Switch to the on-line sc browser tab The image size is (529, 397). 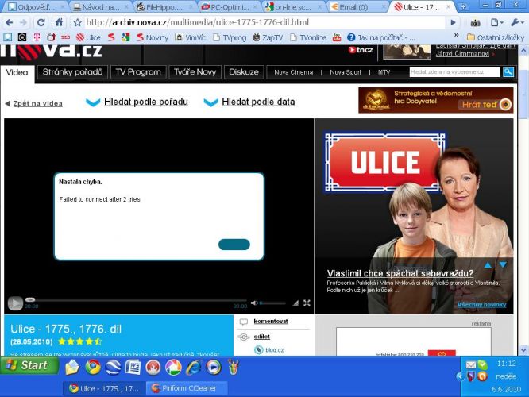click(x=295, y=6)
